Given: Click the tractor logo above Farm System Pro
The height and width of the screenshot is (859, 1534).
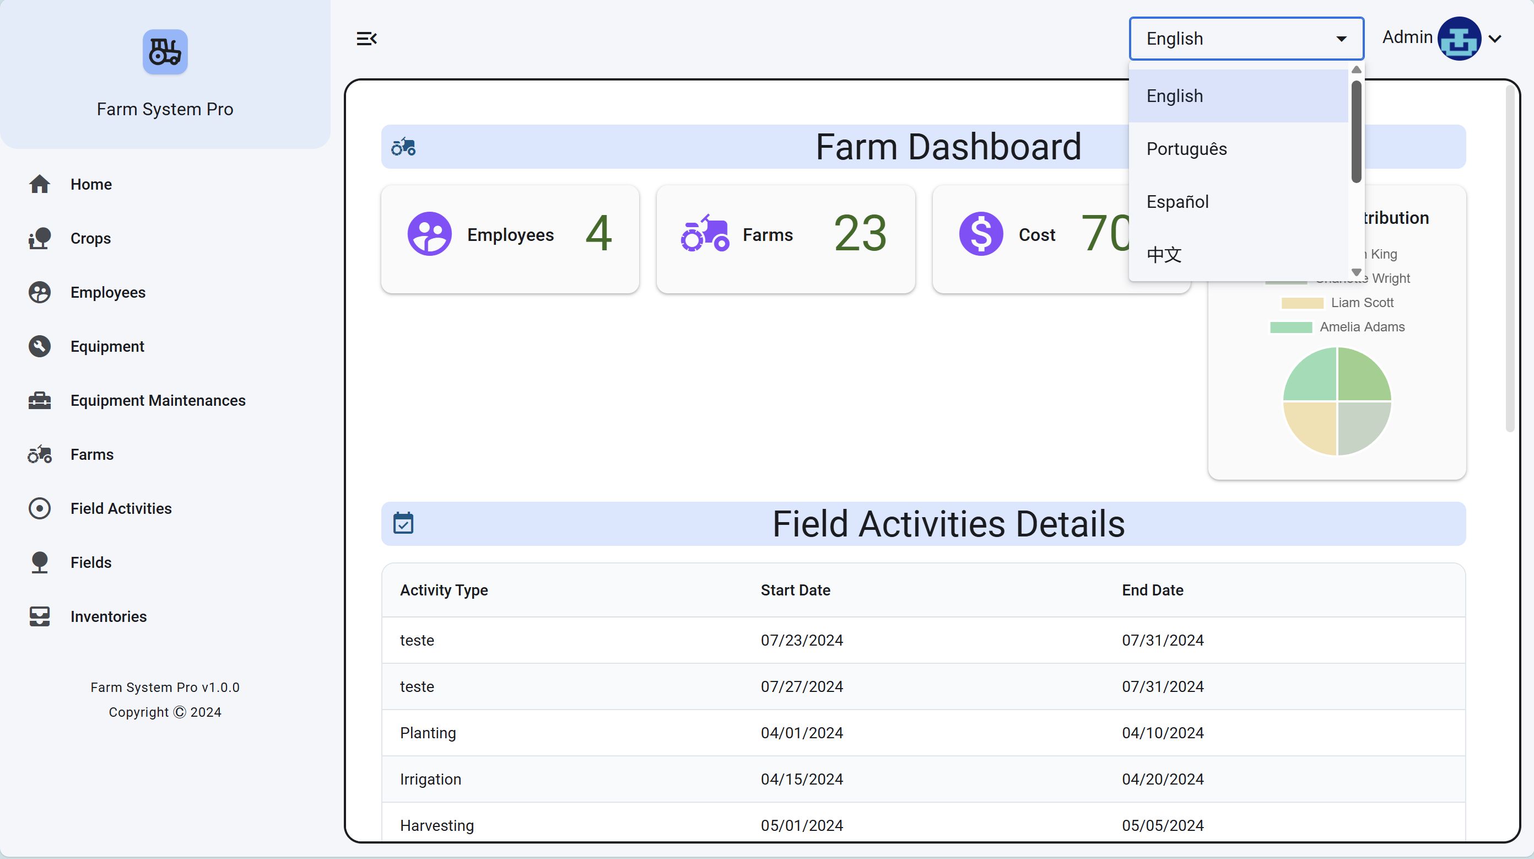Looking at the screenshot, I should [165, 52].
